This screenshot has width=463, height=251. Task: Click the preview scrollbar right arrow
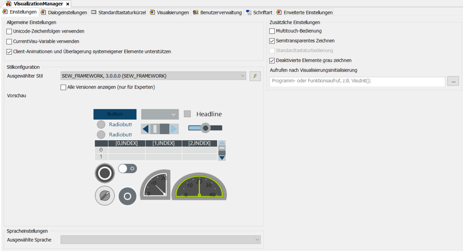click(174, 129)
